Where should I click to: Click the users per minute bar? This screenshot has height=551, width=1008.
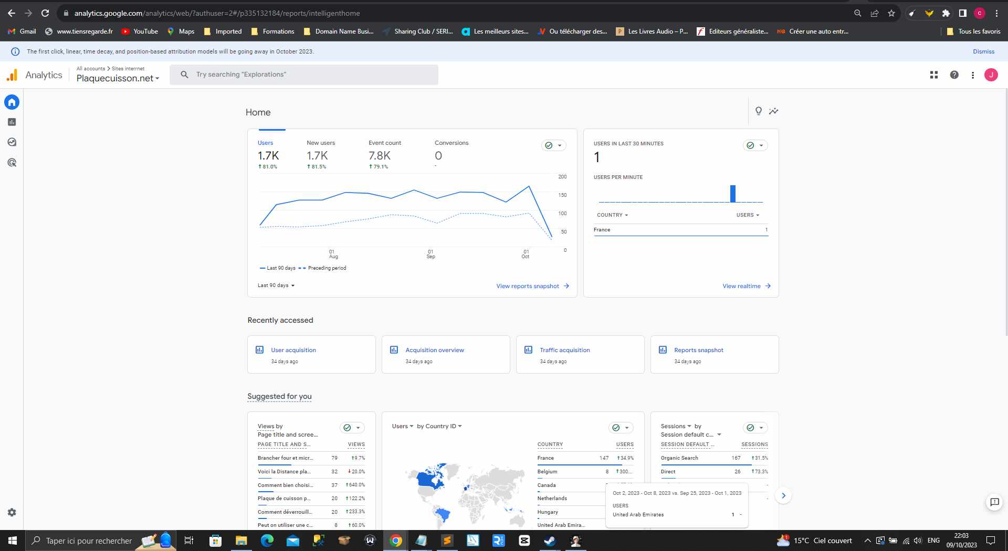pyautogui.click(x=733, y=194)
